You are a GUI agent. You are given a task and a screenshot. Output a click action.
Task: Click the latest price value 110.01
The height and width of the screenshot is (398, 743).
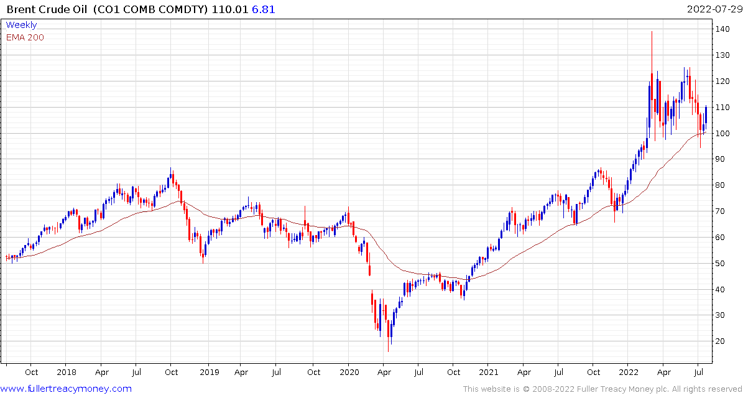[229, 9]
